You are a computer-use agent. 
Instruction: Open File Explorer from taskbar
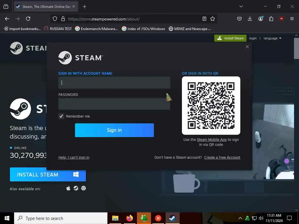point(115,218)
